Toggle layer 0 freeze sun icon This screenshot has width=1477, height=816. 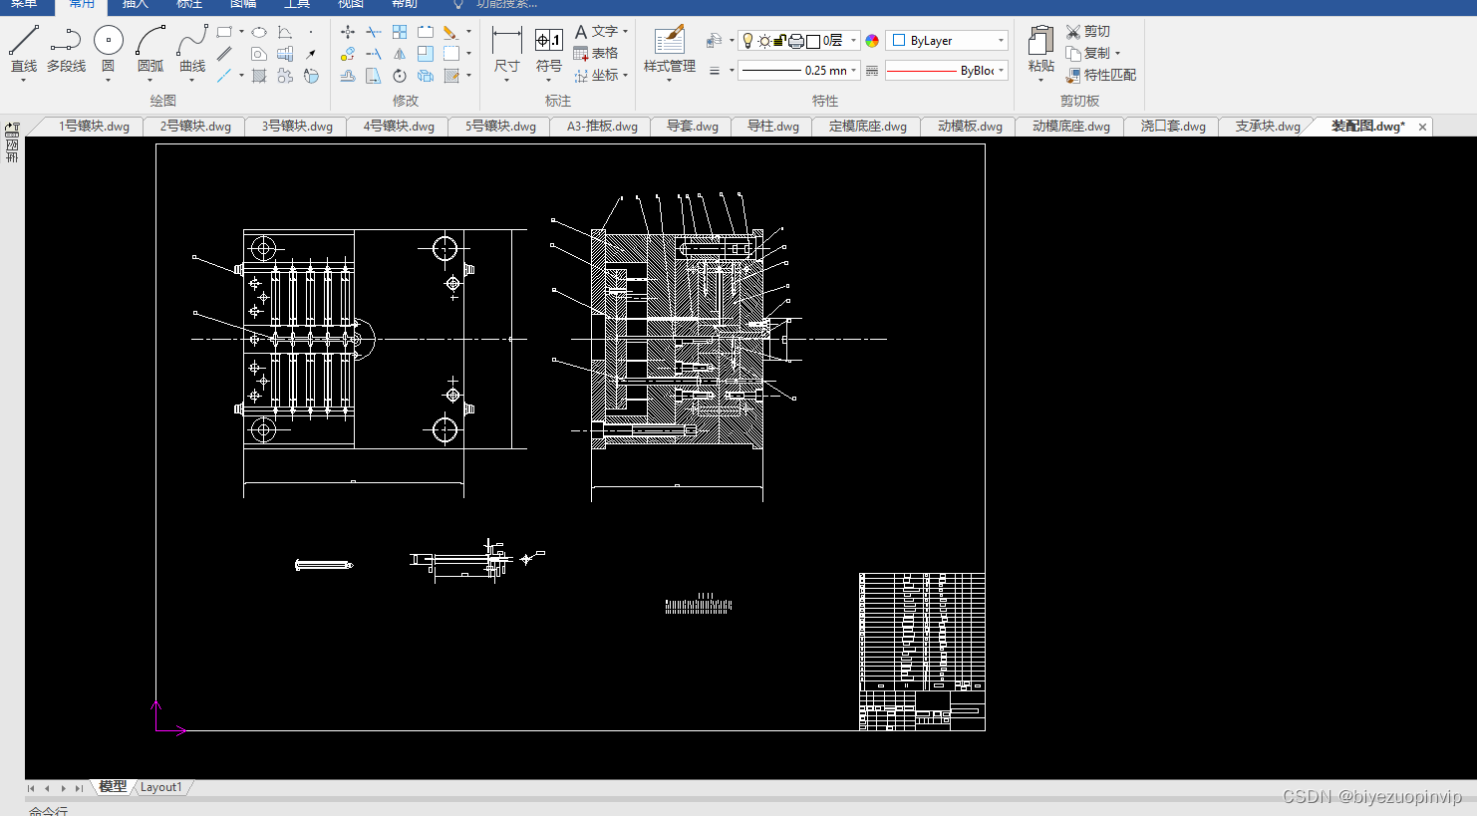(x=764, y=41)
